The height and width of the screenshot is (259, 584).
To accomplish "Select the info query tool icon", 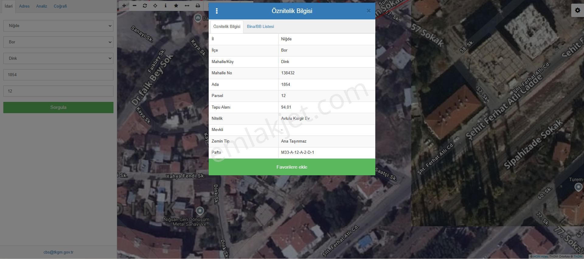I will [165, 6].
